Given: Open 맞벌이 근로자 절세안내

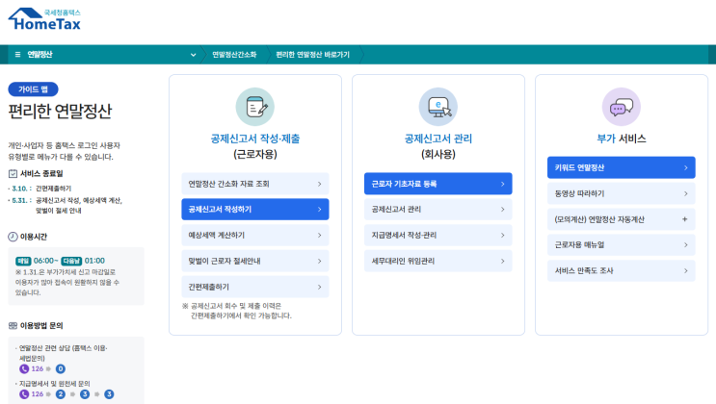Looking at the screenshot, I should click(x=255, y=261).
